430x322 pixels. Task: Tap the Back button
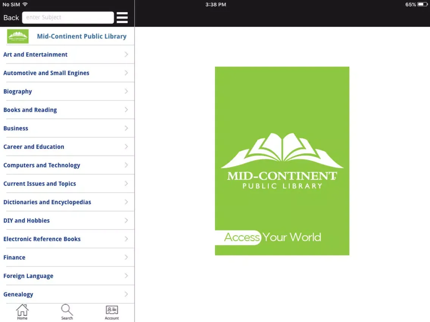point(11,18)
